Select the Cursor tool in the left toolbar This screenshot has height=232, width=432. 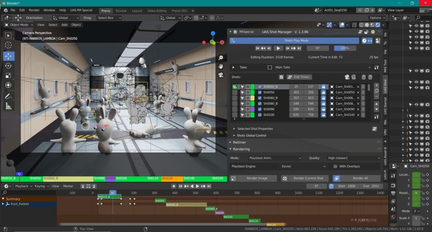[x=9, y=45]
